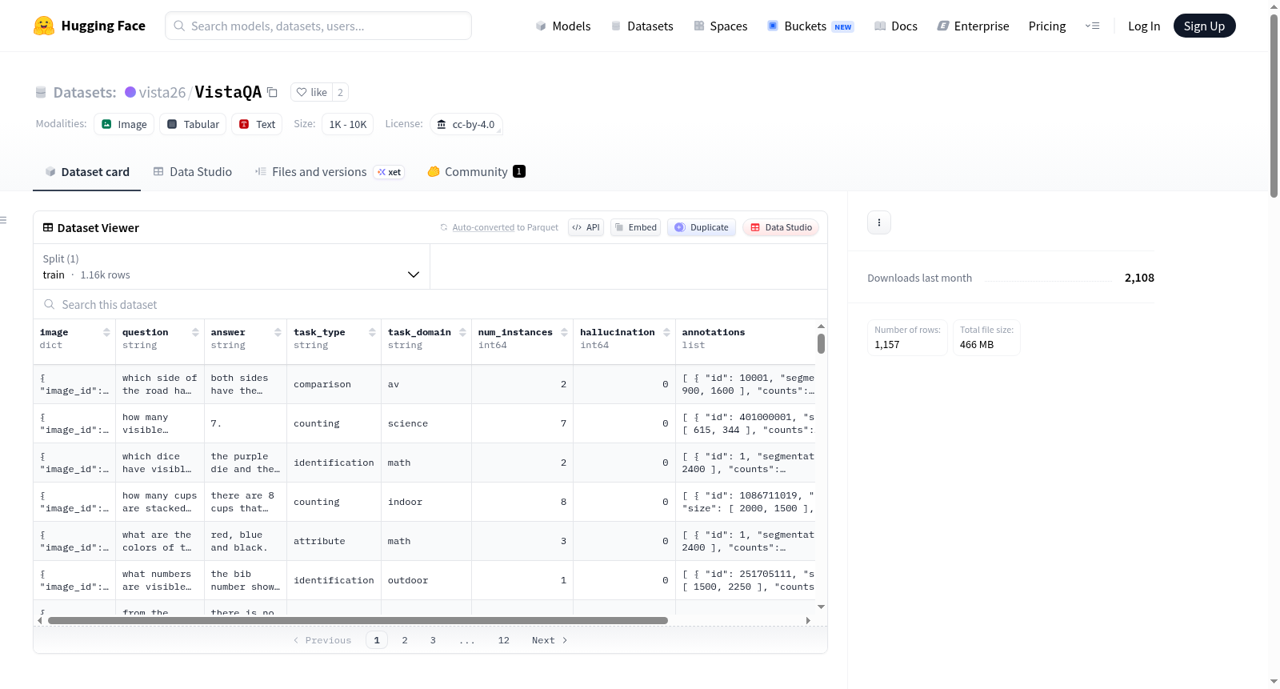
Task: Click the Log In link
Action: pos(1144,26)
